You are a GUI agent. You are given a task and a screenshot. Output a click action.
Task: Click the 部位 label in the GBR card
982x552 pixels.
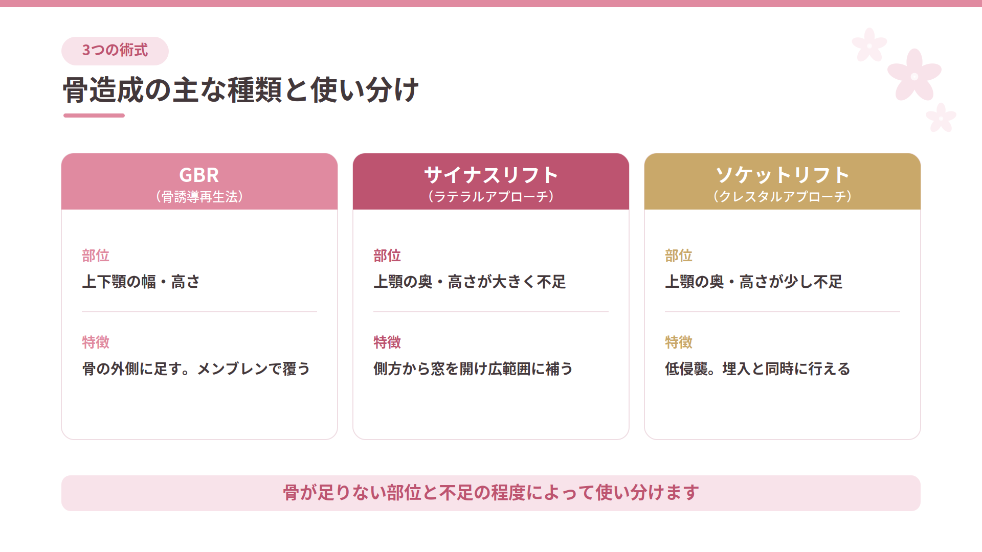click(96, 256)
